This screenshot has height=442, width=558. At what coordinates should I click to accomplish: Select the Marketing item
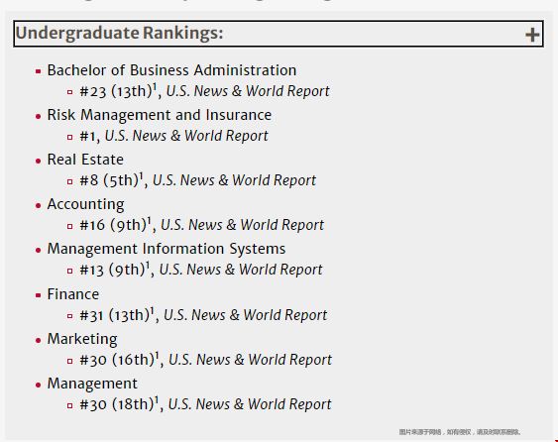(x=82, y=340)
